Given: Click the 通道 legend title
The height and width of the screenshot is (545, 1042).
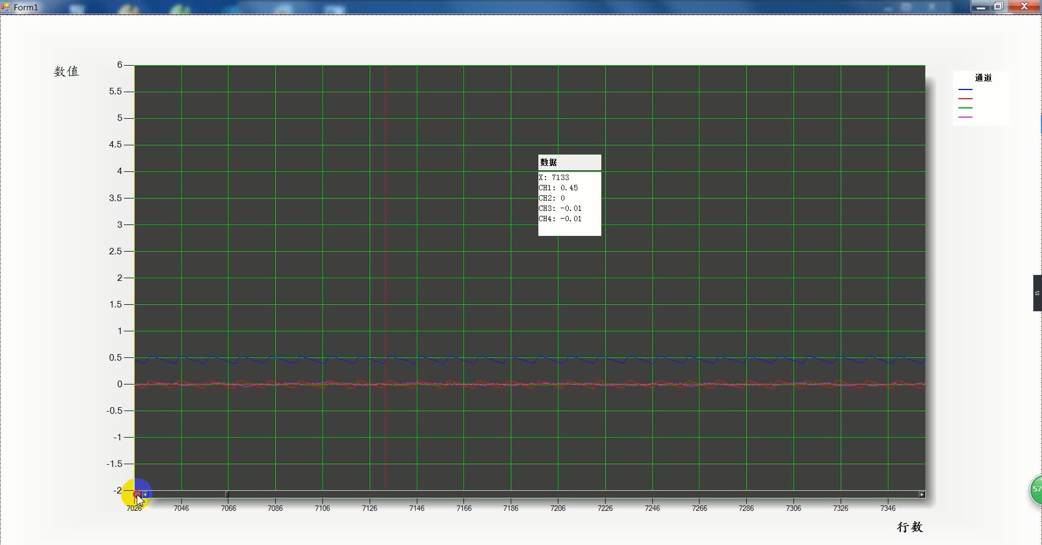Looking at the screenshot, I should (983, 78).
